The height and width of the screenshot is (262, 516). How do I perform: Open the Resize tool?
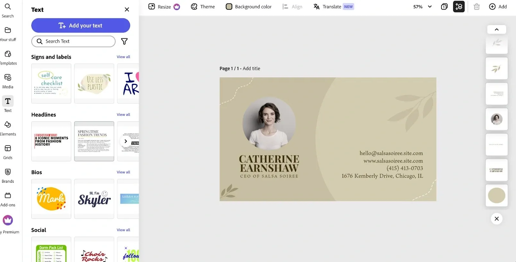point(164,7)
